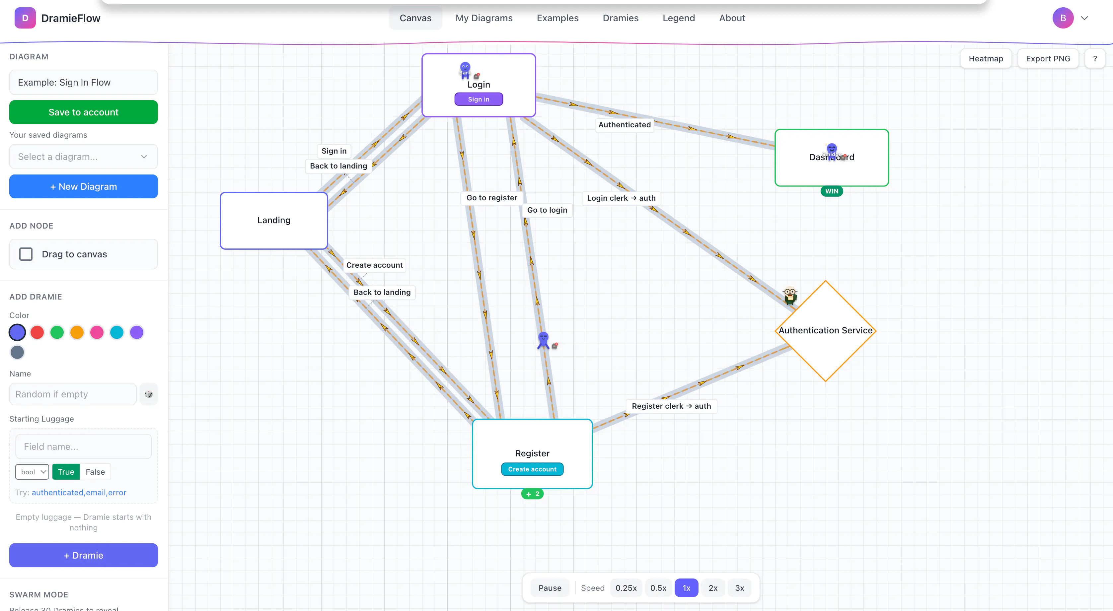The image size is (1113, 611).
Task: Click the Back to landing label near Register
Action: [382, 292]
